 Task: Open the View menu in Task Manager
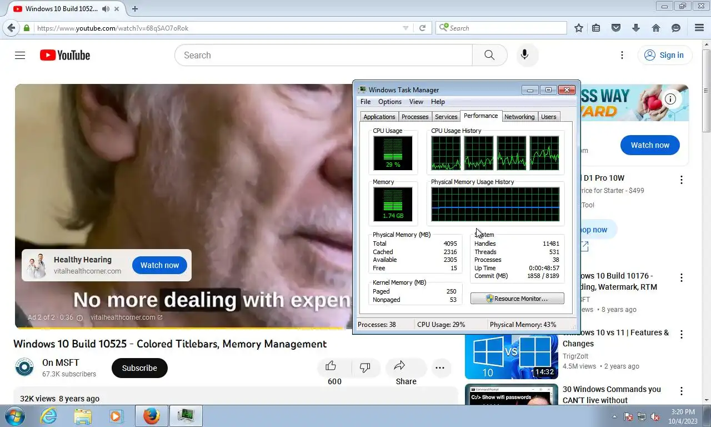(416, 102)
